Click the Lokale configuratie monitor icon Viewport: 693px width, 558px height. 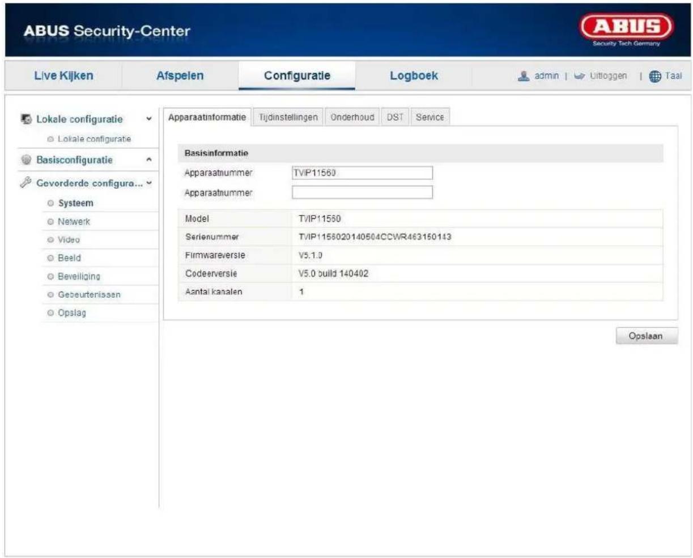(26, 119)
